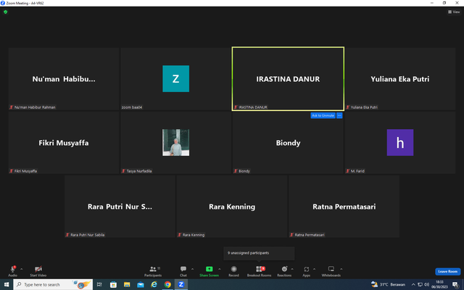The image size is (464, 290).
Task: Start sharing with Share Screen icon
Action: (x=209, y=269)
